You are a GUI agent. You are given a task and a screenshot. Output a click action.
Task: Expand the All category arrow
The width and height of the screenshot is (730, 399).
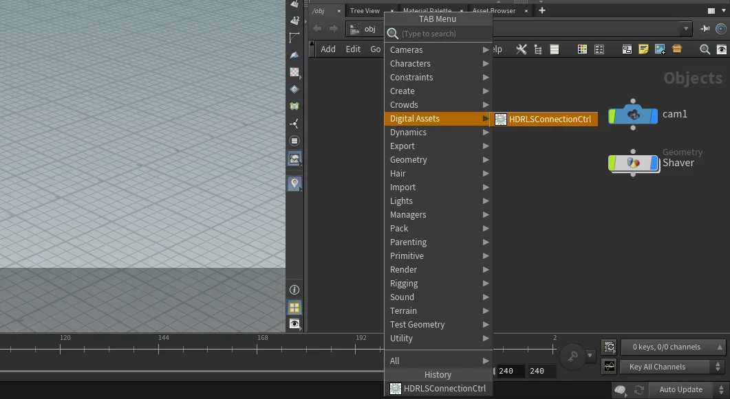point(486,361)
